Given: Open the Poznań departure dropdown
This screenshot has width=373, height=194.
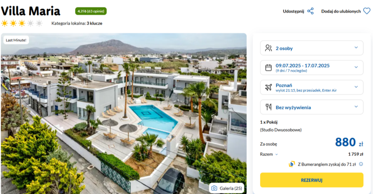Looking at the screenshot, I should 311,87.
